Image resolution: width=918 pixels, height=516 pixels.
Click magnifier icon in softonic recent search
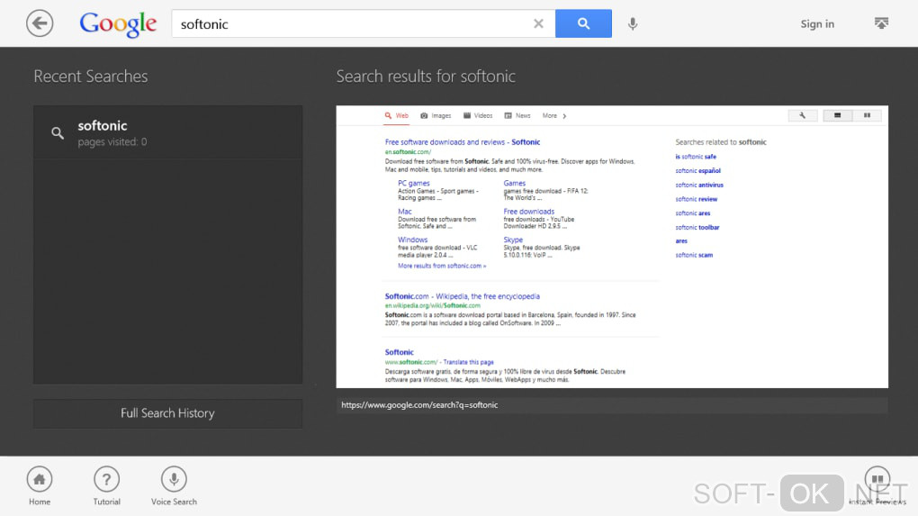pyautogui.click(x=58, y=133)
